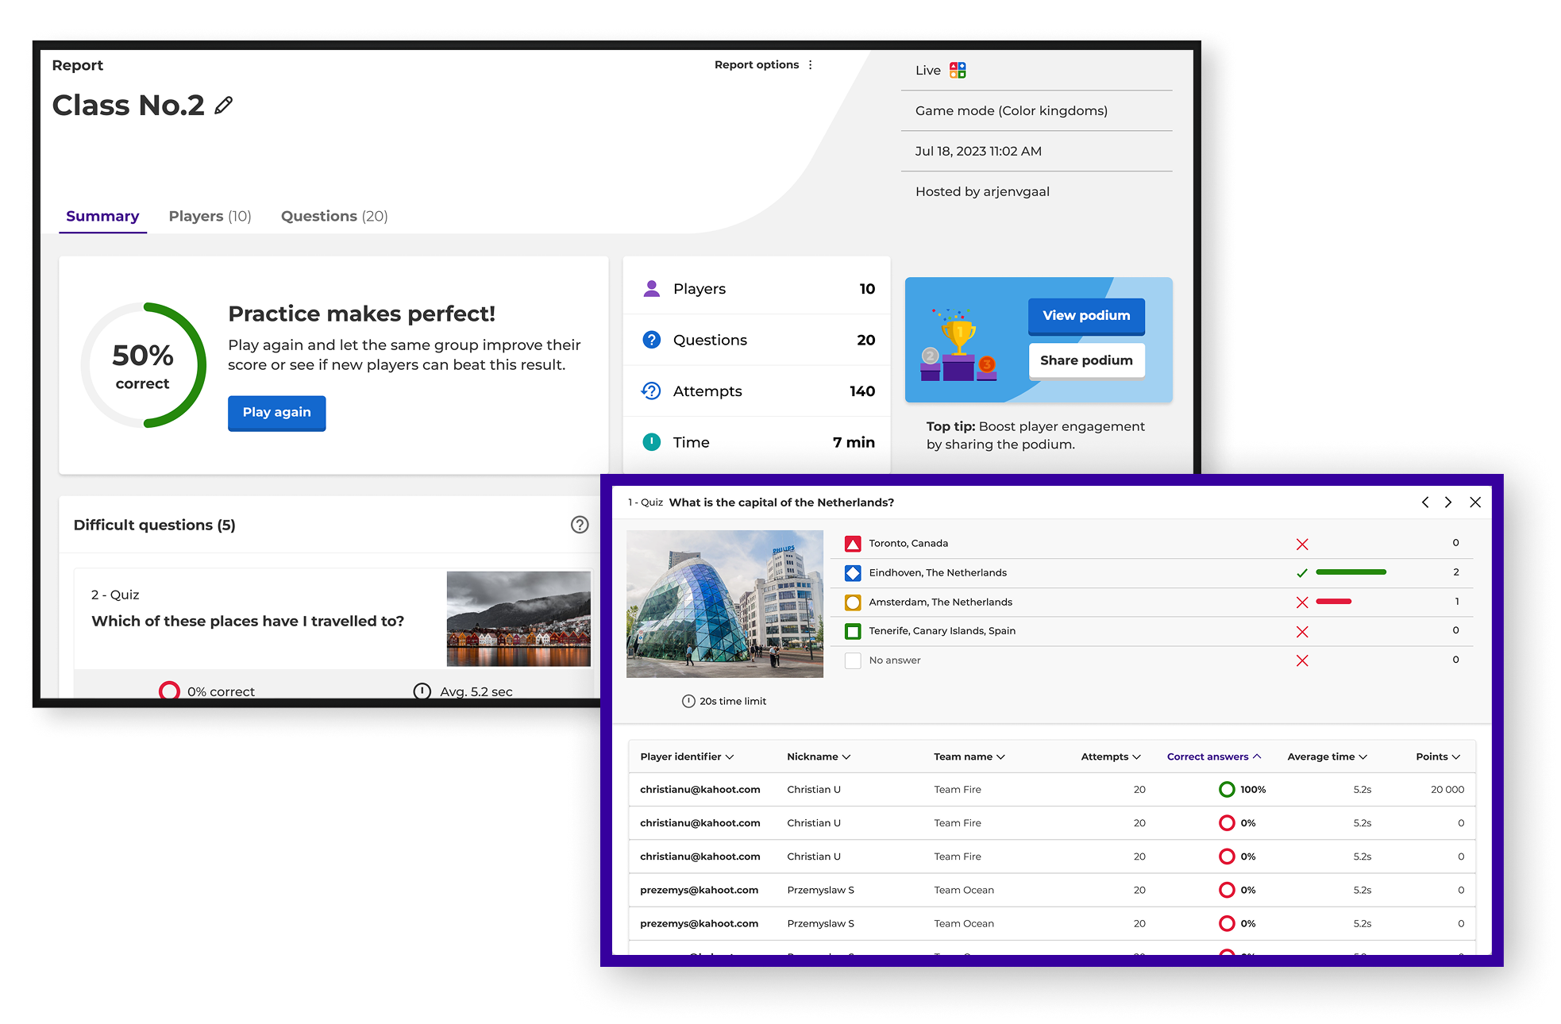Go to the previous question arrow

pyautogui.click(x=1425, y=502)
